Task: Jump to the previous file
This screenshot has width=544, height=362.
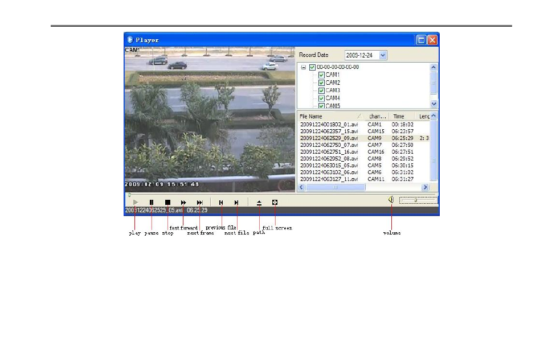Action: pos(221,202)
